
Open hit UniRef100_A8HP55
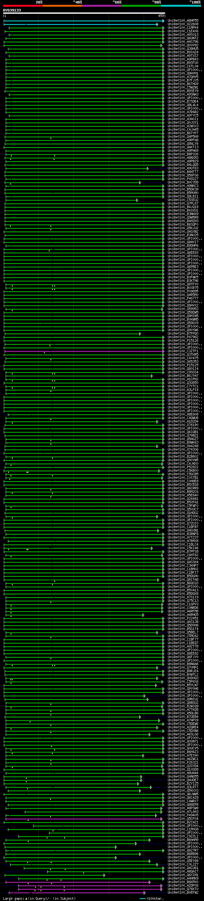point(183,21)
